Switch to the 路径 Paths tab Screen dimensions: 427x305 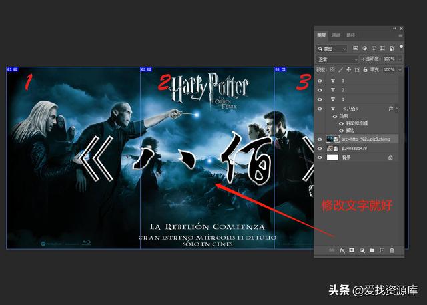[350, 35]
